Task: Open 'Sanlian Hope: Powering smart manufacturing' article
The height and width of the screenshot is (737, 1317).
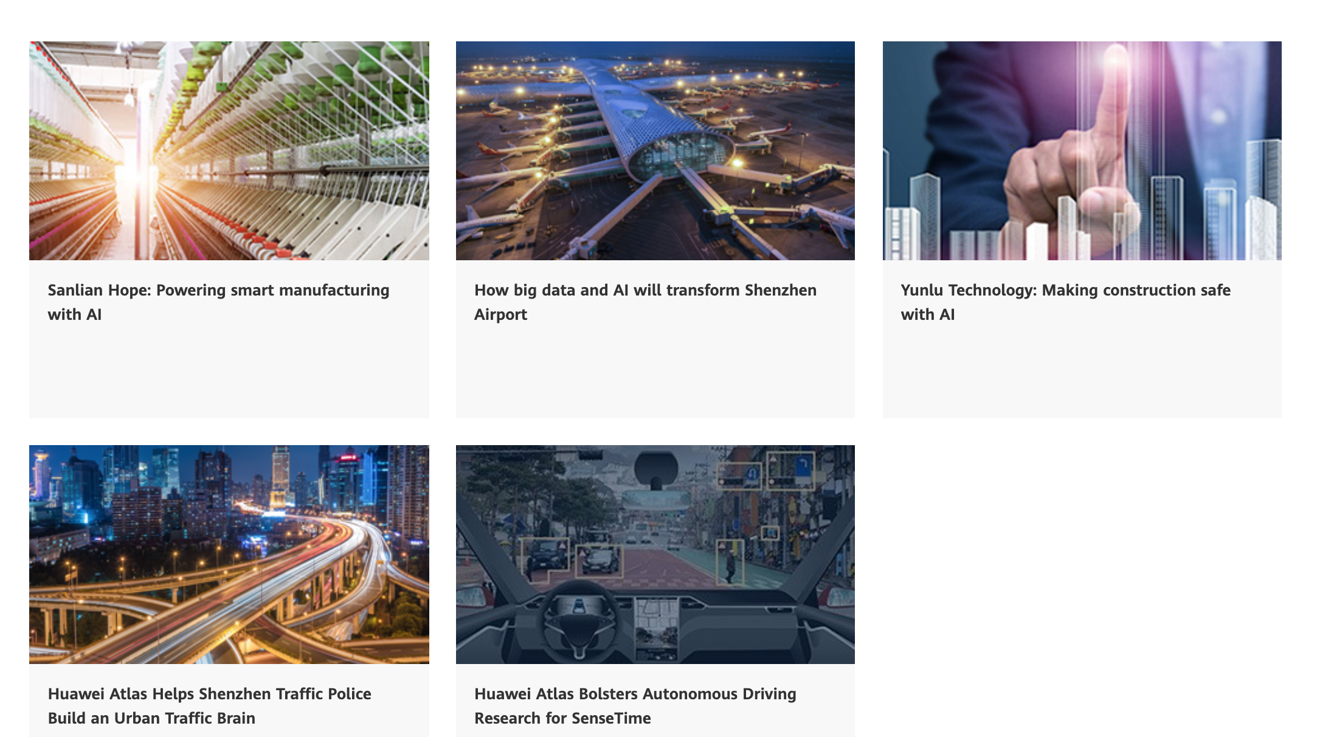Action: pos(219,302)
